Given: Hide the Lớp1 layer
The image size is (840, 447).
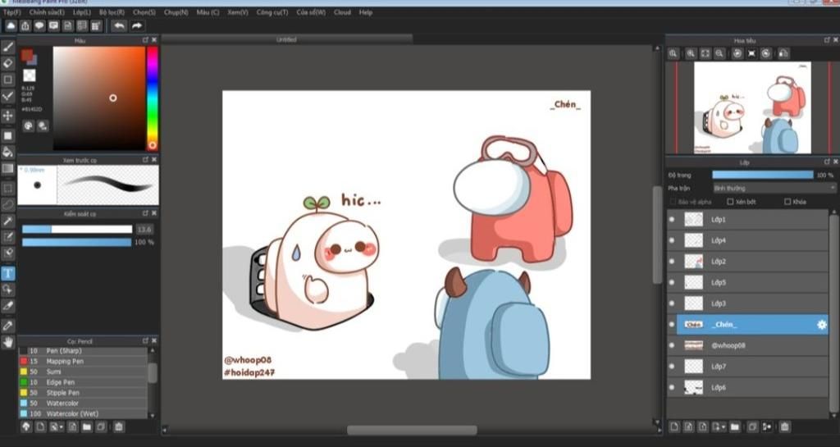Looking at the screenshot, I should (672, 220).
